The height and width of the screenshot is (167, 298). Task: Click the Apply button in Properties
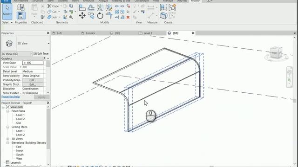point(41,97)
